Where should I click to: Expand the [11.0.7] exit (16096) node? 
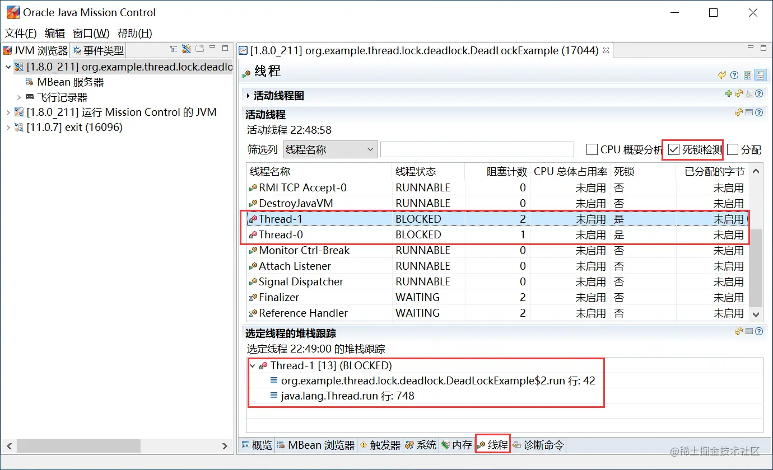(x=8, y=128)
